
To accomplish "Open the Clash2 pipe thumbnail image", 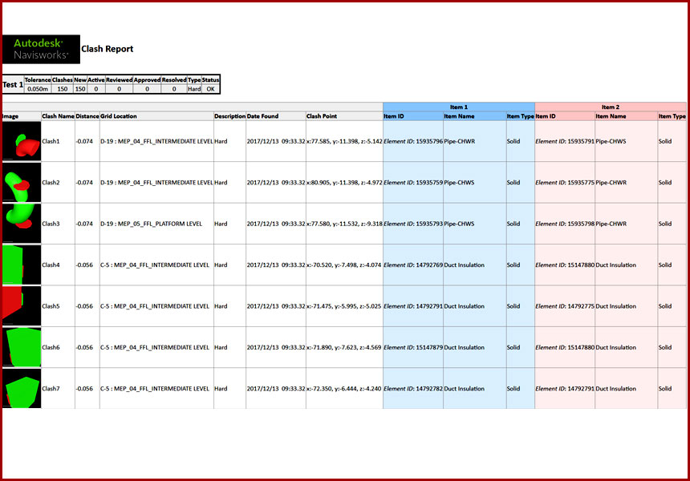I will coord(22,182).
